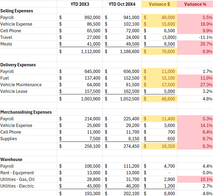Click the 'Variance %' column header

click(x=195, y=4)
